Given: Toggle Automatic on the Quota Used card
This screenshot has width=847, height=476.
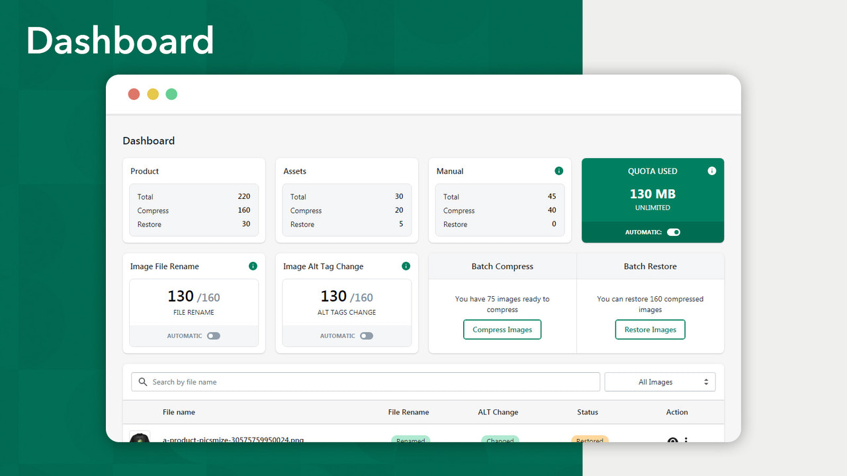Looking at the screenshot, I should coord(674,232).
